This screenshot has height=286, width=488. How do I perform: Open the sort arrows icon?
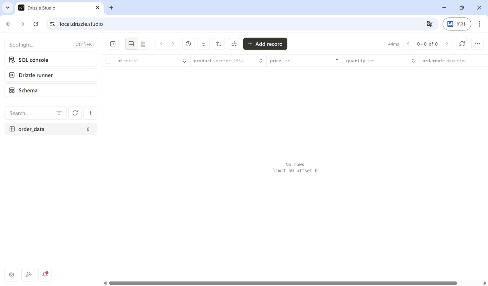pos(219,44)
